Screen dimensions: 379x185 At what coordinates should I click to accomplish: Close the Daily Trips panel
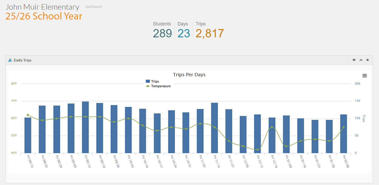(x=368, y=60)
